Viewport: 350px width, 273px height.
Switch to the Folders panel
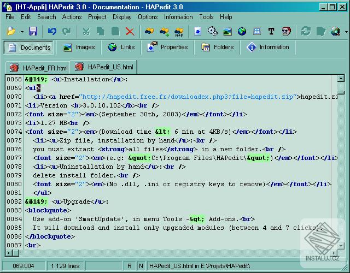(x=217, y=48)
